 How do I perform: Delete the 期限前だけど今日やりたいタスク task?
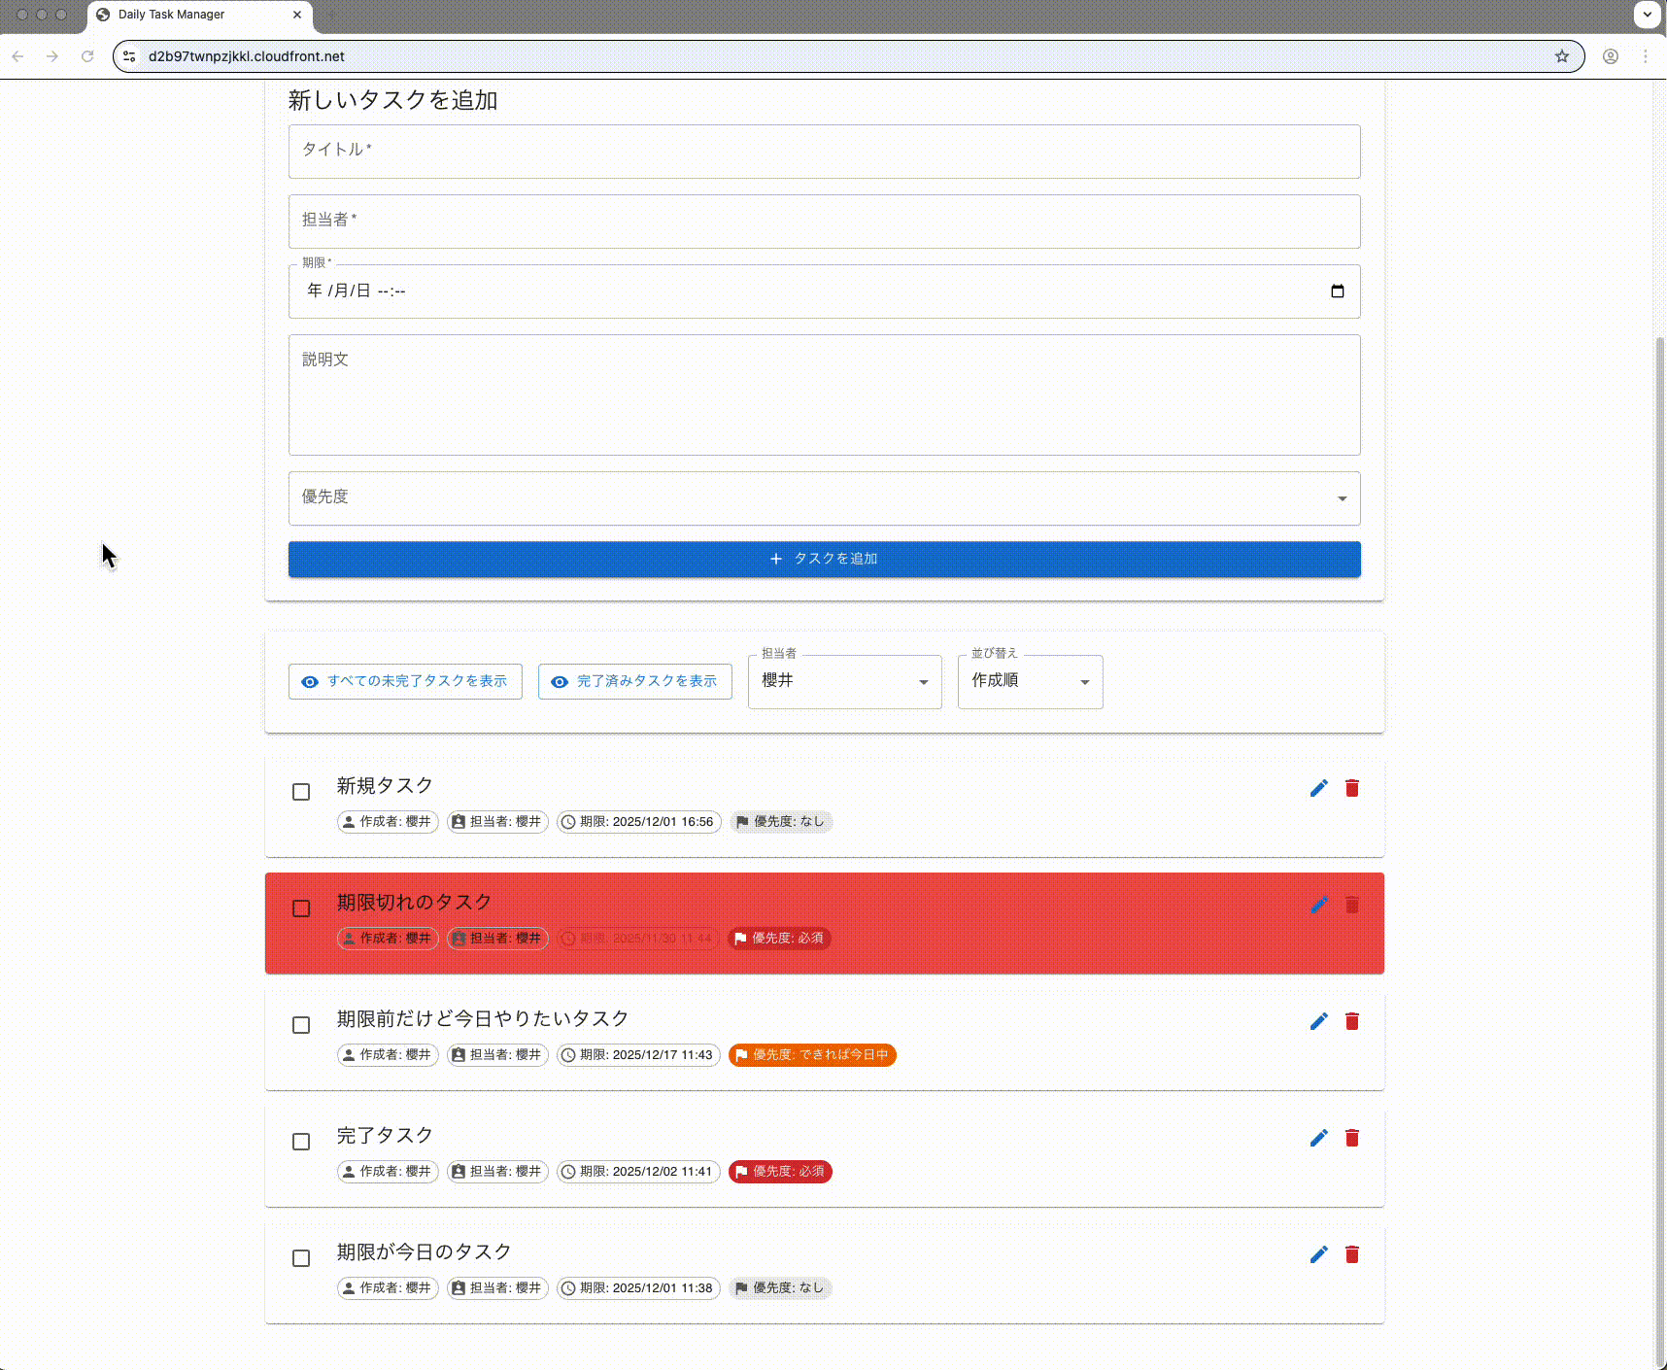[1351, 1021]
